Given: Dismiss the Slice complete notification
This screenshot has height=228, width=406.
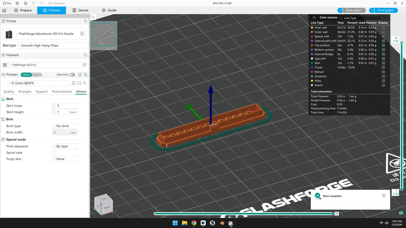Looking at the screenshot, I should tap(384, 196).
